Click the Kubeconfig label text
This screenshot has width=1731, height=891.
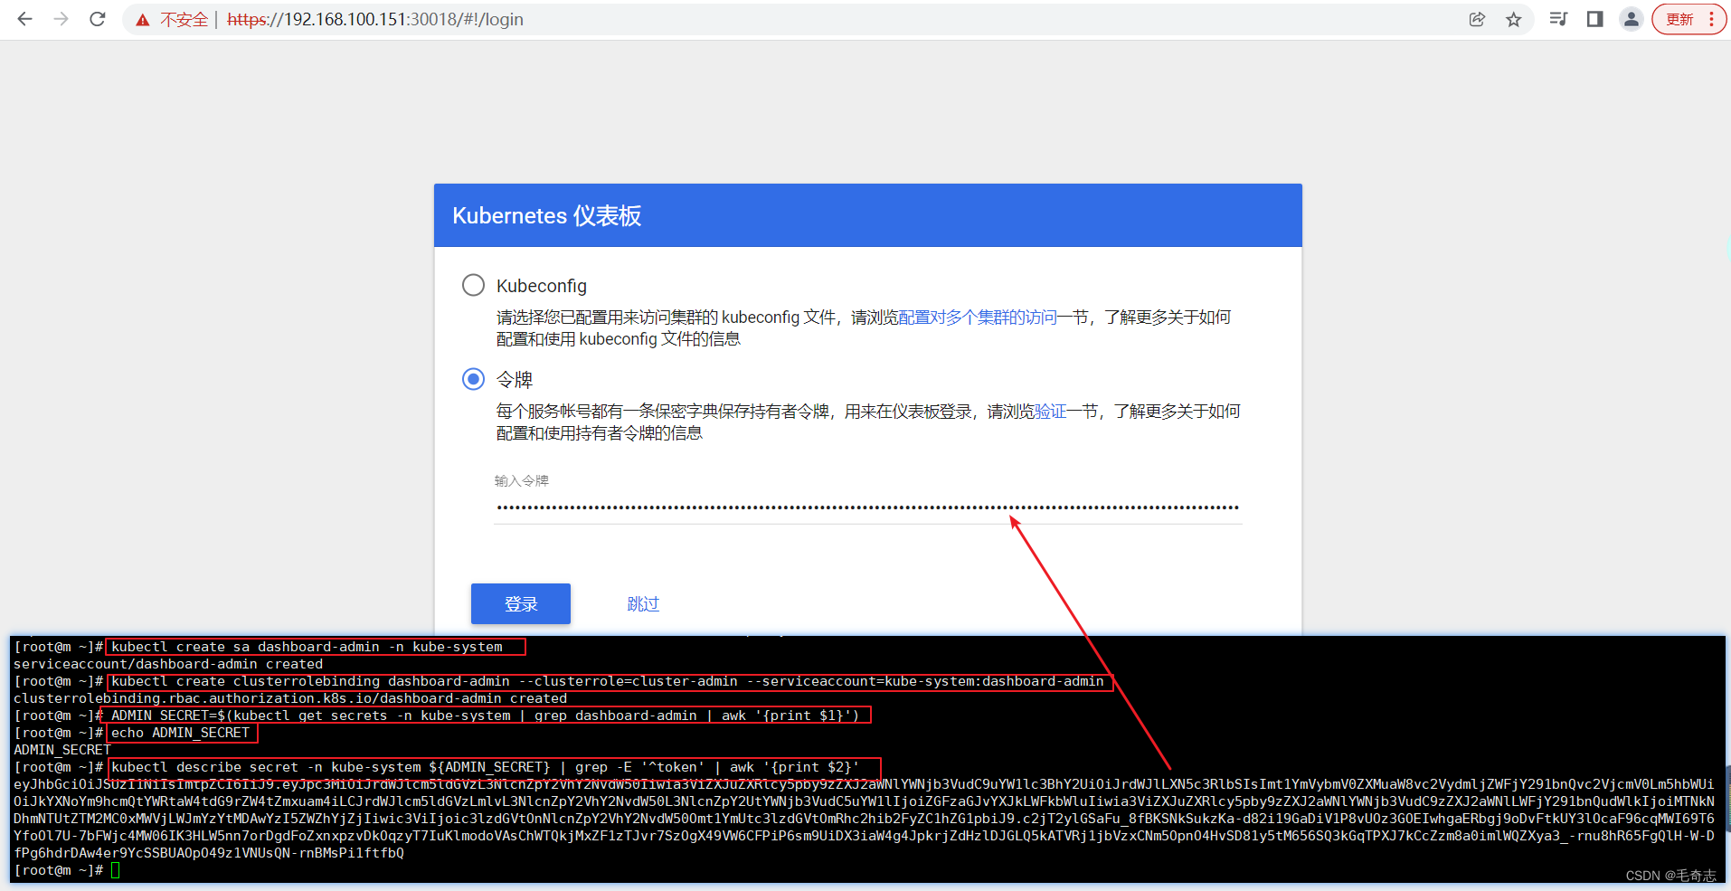[x=541, y=286]
